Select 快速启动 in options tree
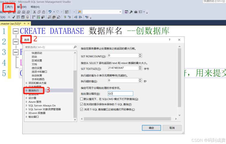Viewport: 226px width, 144px height. [x=37, y=53]
